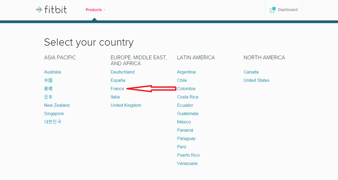Select New Zealand
Image resolution: width=338 pixels, height=180 pixels.
pos(57,105)
